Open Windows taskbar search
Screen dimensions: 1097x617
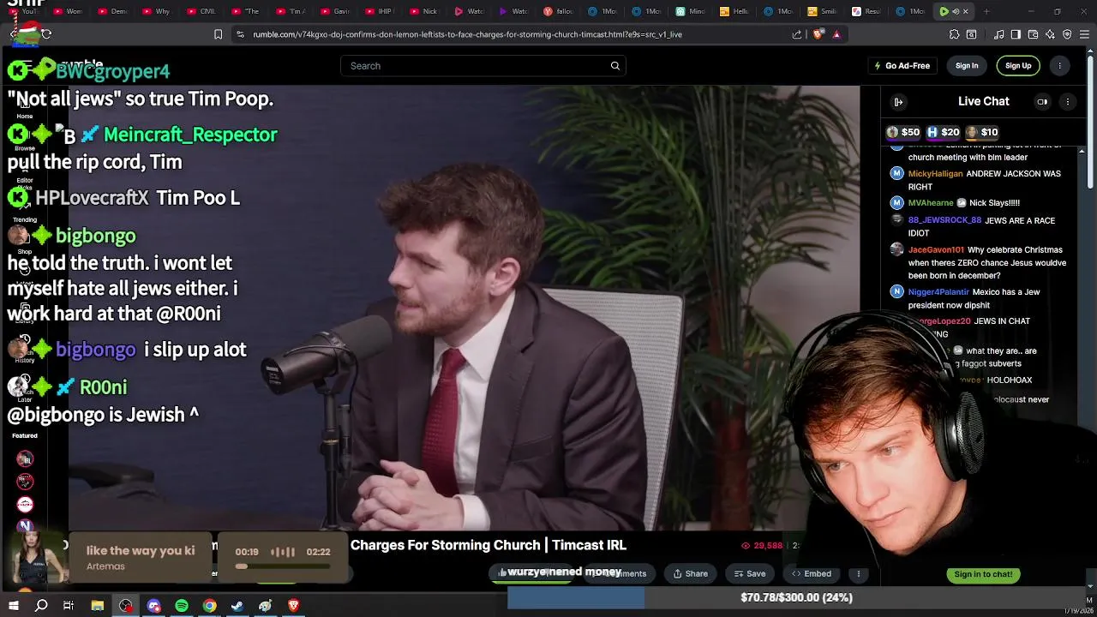[41, 606]
